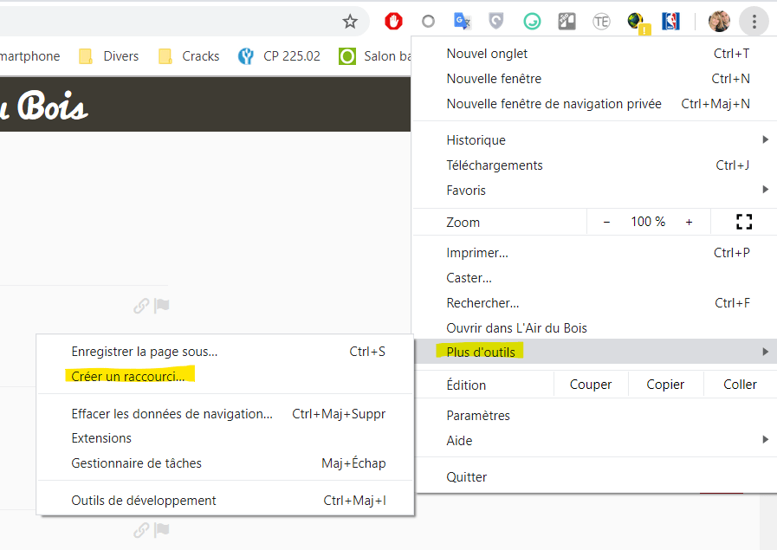Click the lower permalink chain icon
The image size is (777, 550).
141,530
